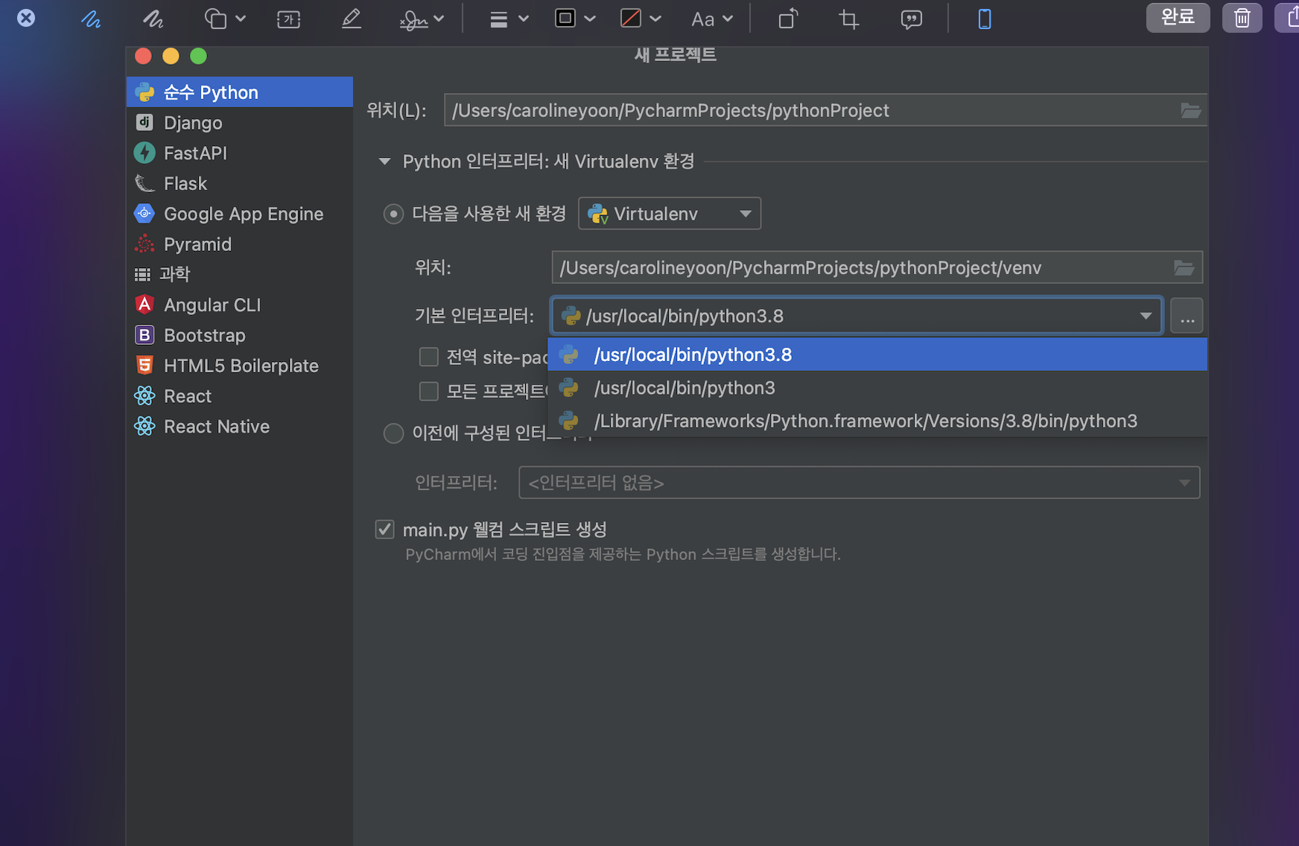Collapse the Python 인터프리터 section
Screen dimensions: 1299x846
click(385, 162)
